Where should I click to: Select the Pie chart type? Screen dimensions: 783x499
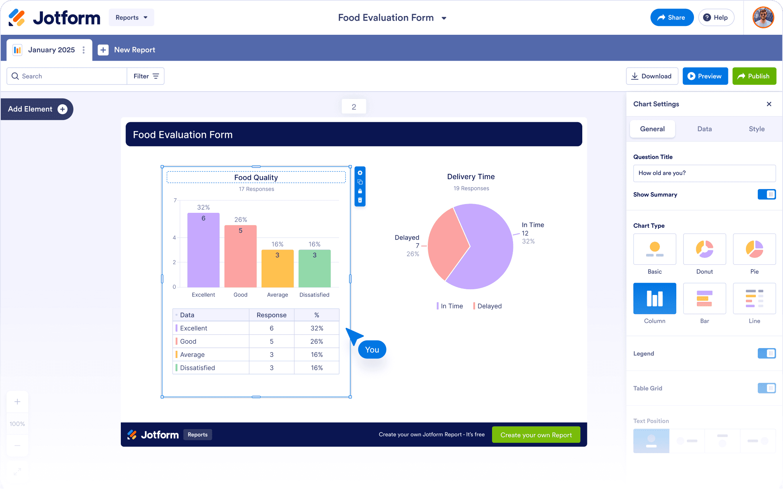pos(754,249)
